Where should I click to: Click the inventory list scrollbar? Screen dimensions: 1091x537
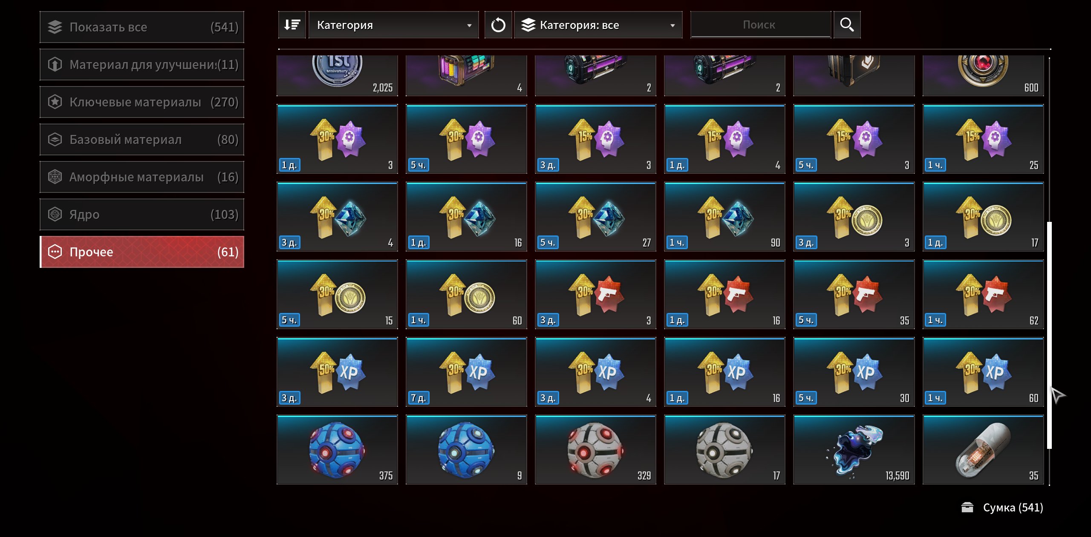[x=1049, y=335]
